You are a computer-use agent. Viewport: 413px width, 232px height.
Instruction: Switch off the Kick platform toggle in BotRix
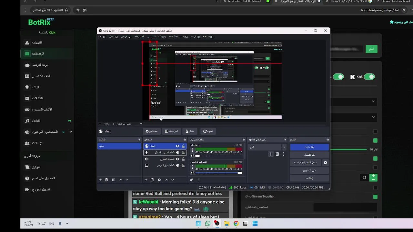pos(369,77)
